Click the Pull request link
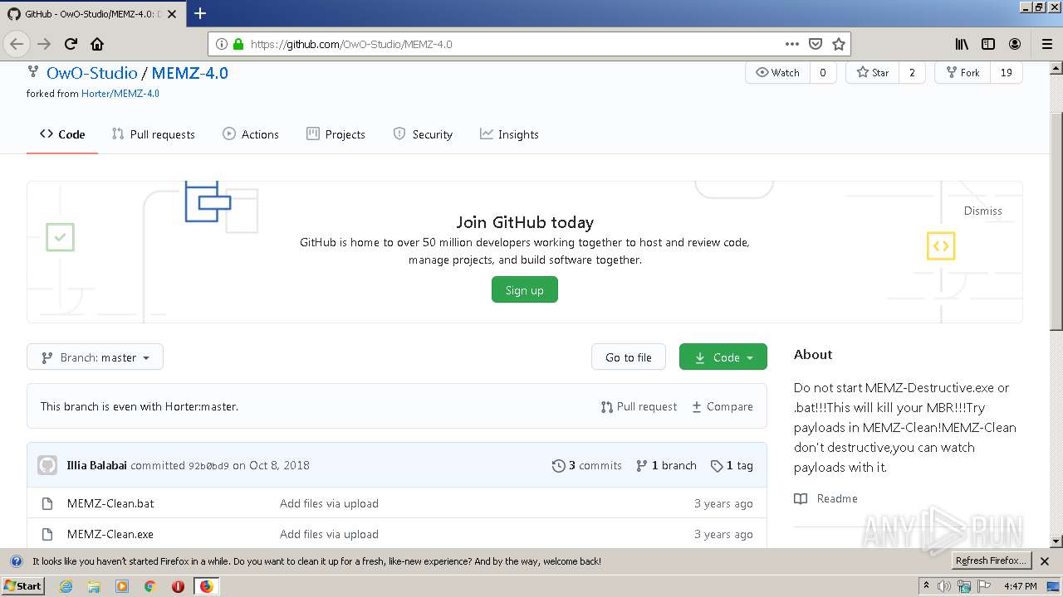This screenshot has width=1063, height=597. 639,406
